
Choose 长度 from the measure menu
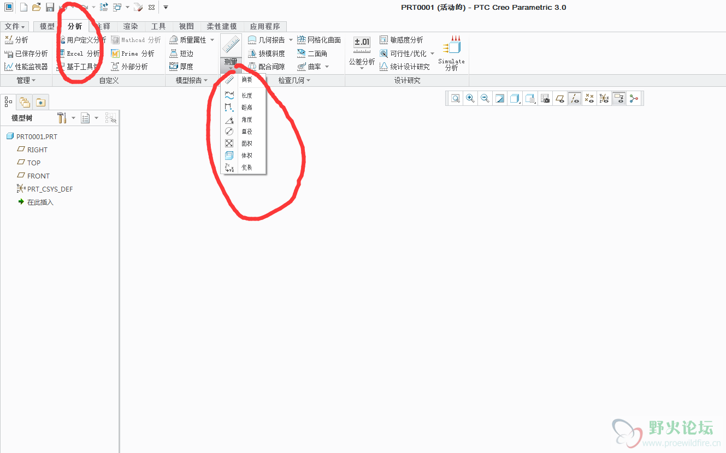[243, 96]
